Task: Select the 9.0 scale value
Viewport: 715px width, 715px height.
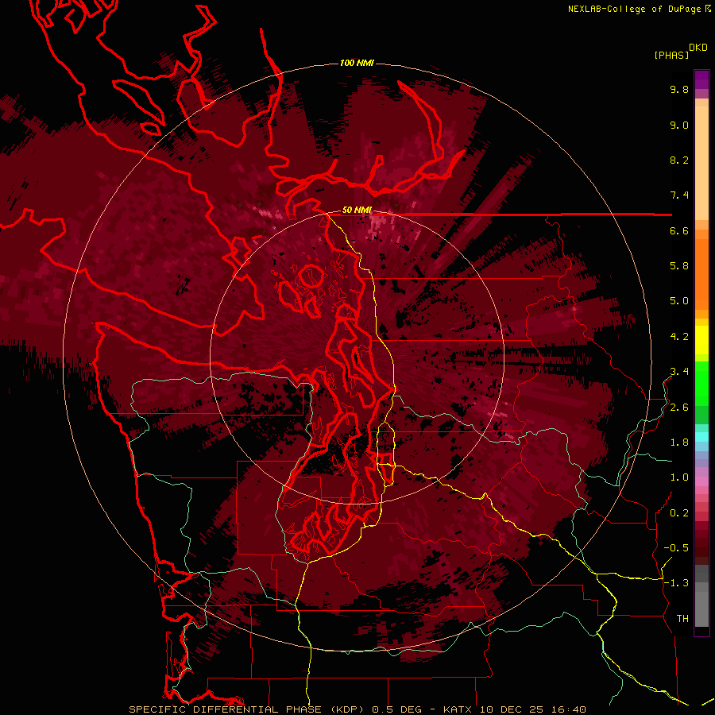Action: point(679,125)
